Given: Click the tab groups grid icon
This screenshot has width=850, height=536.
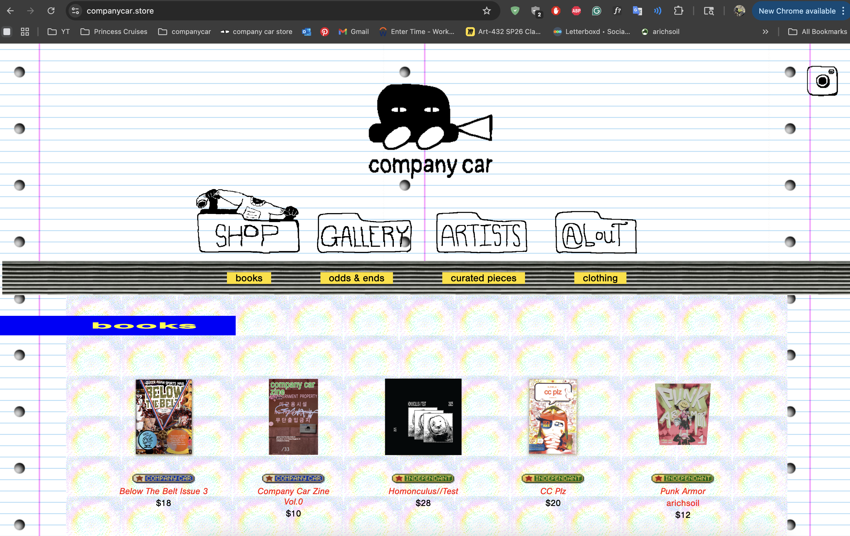Looking at the screenshot, I should pyautogui.click(x=25, y=32).
